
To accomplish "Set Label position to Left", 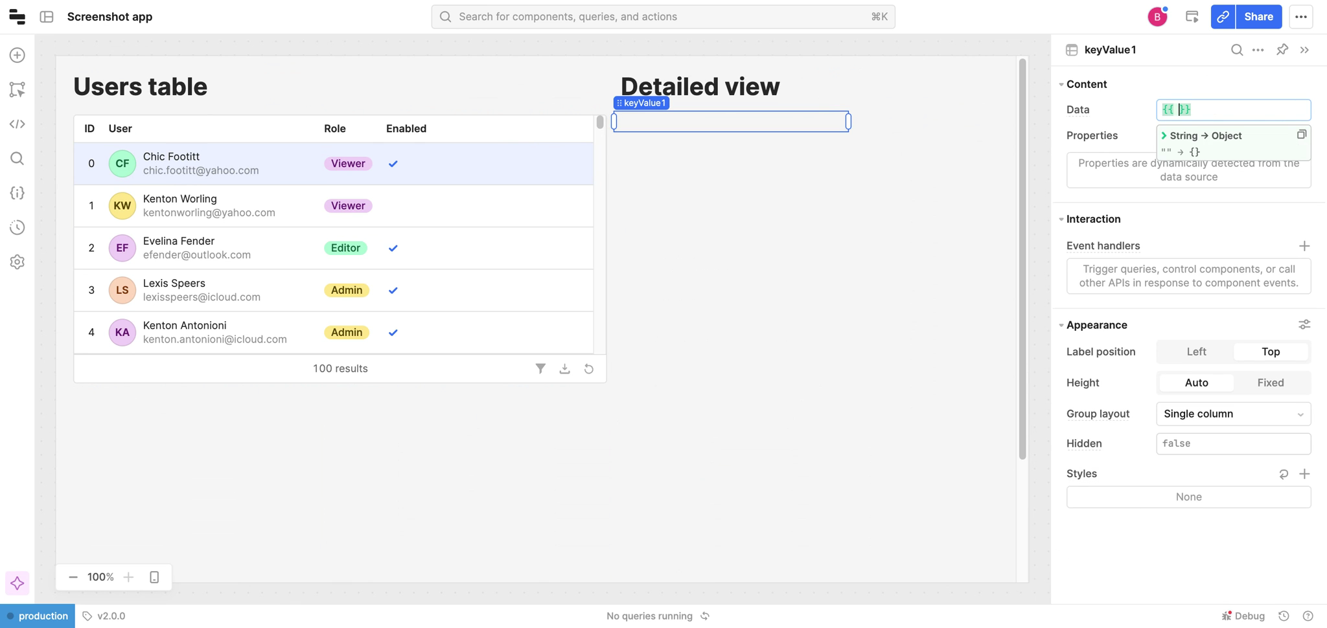I will pyautogui.click(x=1196, y=352).
